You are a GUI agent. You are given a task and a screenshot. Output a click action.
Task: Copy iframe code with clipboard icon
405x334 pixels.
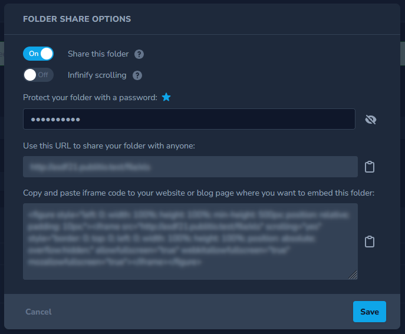[x=370, y=242]
